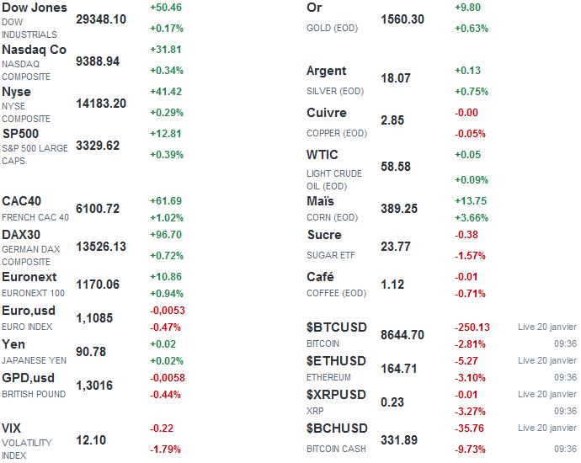581x463 pixels.
Task: Open the Argent silver link
Action: [327, 72]
